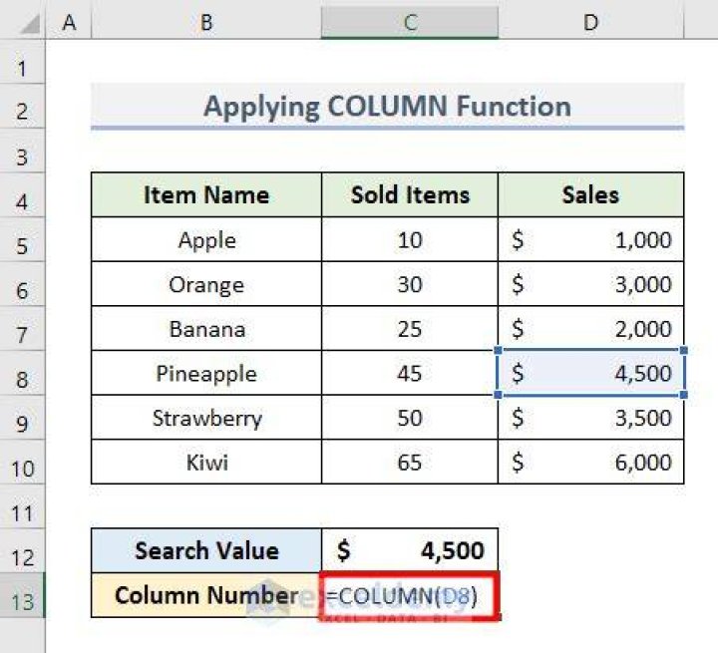Select column A header
The image size is (718, 653).
(x=69, y=22)
